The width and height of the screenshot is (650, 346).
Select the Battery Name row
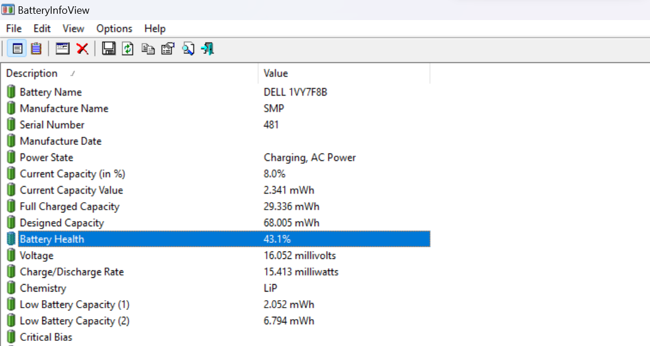(x=215, y=92)
